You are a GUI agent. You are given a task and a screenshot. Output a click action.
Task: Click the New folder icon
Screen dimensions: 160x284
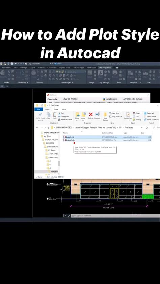[105, 115]
